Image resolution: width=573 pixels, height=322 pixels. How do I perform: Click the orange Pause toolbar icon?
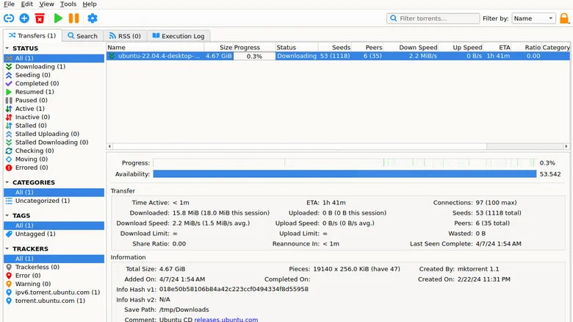tap(73, 18)
